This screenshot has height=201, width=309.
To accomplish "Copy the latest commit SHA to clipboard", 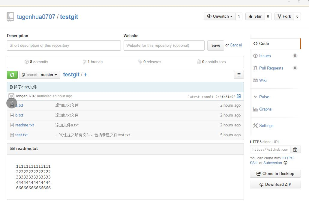I will pos(239,96).
